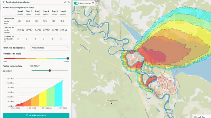Click the share icon in panel header
The height and width of the screenshot is (118, 211).
pos(65,2)
